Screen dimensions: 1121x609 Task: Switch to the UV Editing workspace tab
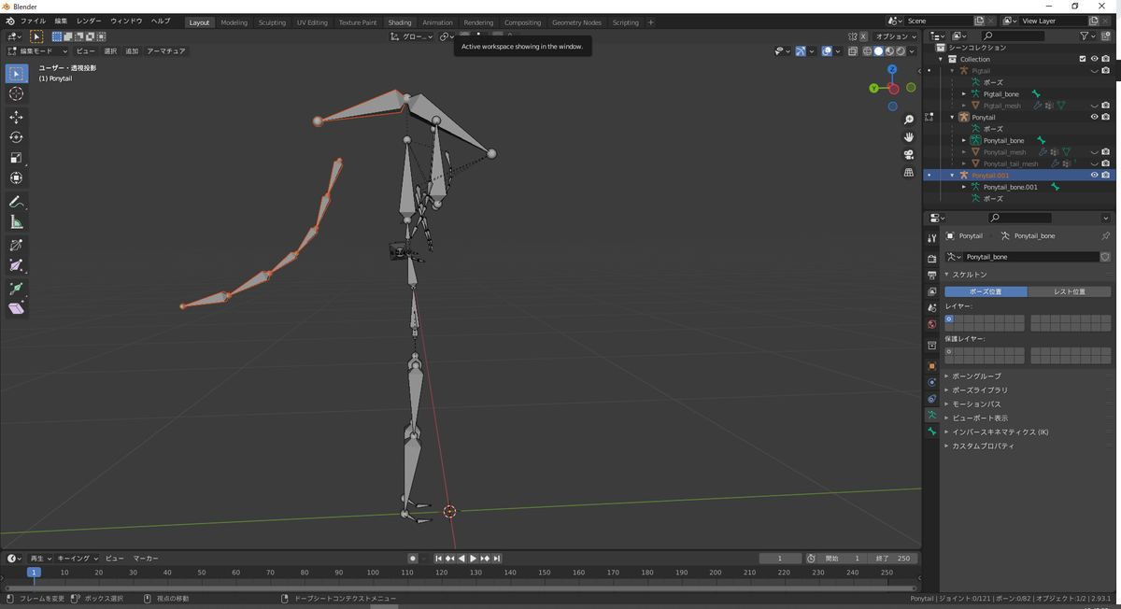tap(313, 22)
